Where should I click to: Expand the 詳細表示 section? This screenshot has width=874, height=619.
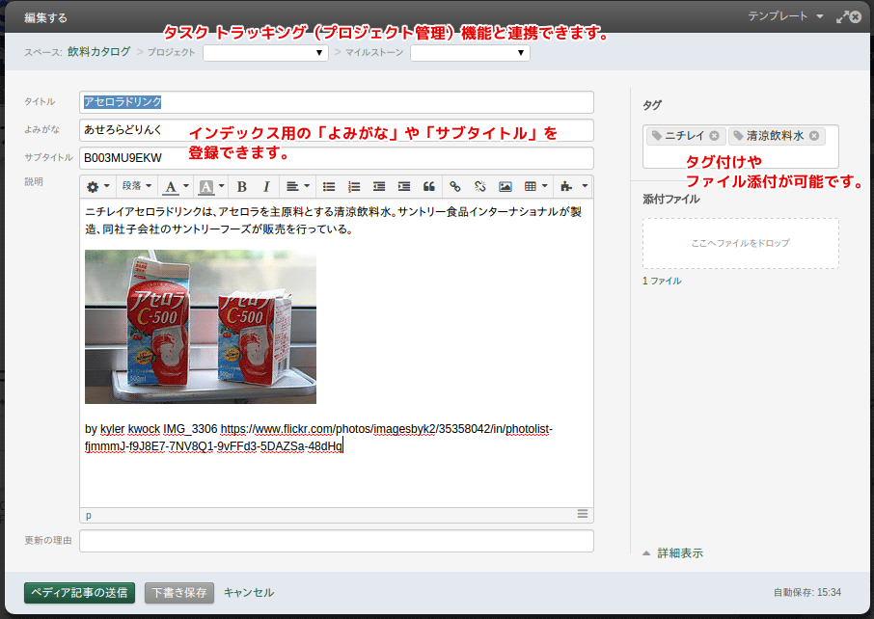click(673, 553)
